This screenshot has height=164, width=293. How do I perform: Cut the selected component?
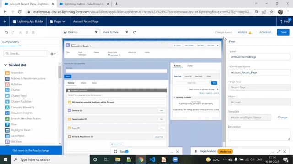(20, 32)
